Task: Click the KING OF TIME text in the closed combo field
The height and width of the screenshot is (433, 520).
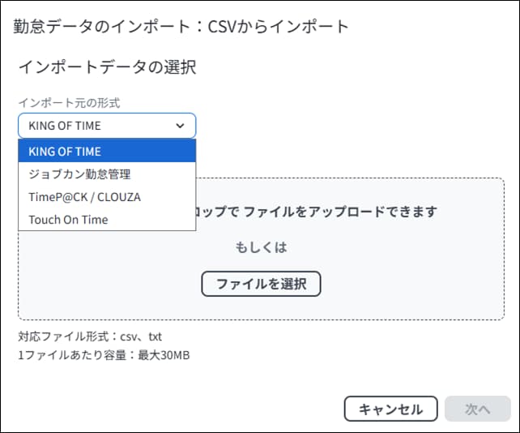Action: (x=65, y=126)
